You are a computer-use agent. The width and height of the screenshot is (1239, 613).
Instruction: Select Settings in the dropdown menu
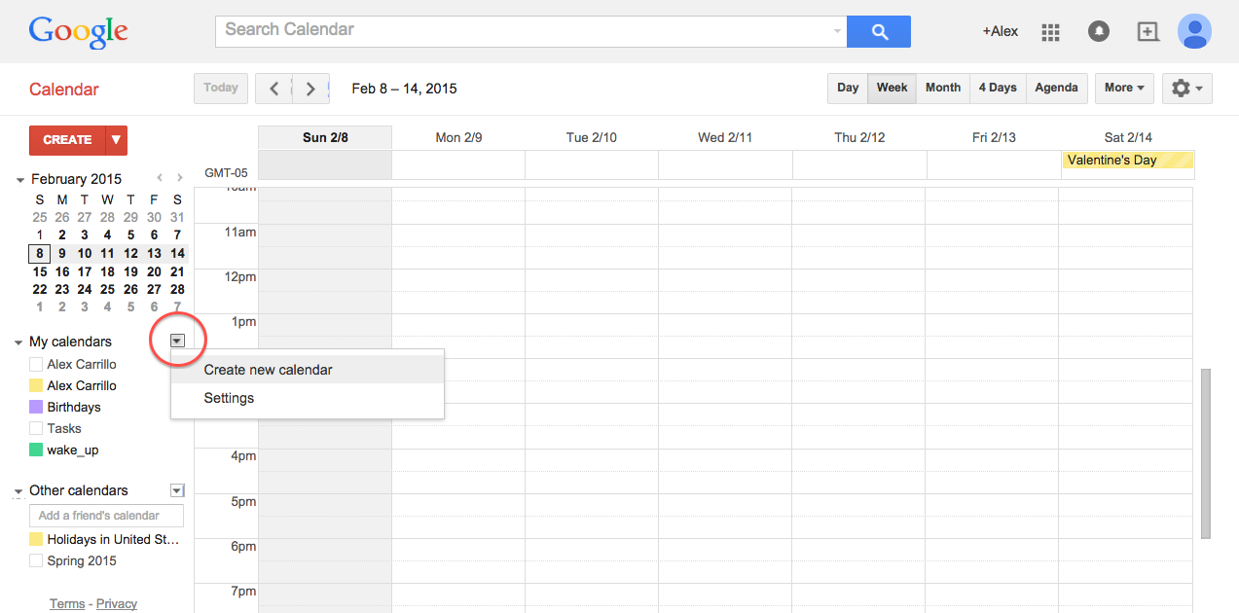(308, 398)
